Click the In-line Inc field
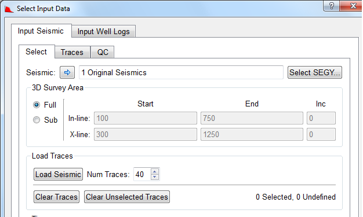 pos(321,118)
